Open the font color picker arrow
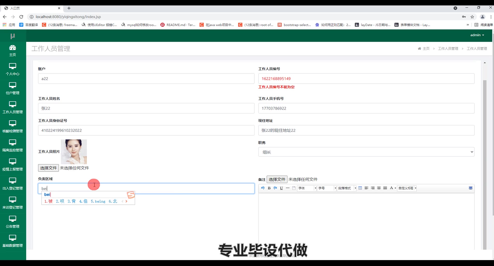This screenshot has width=494, height=266. pyautogui.click(x=395, y=188)
